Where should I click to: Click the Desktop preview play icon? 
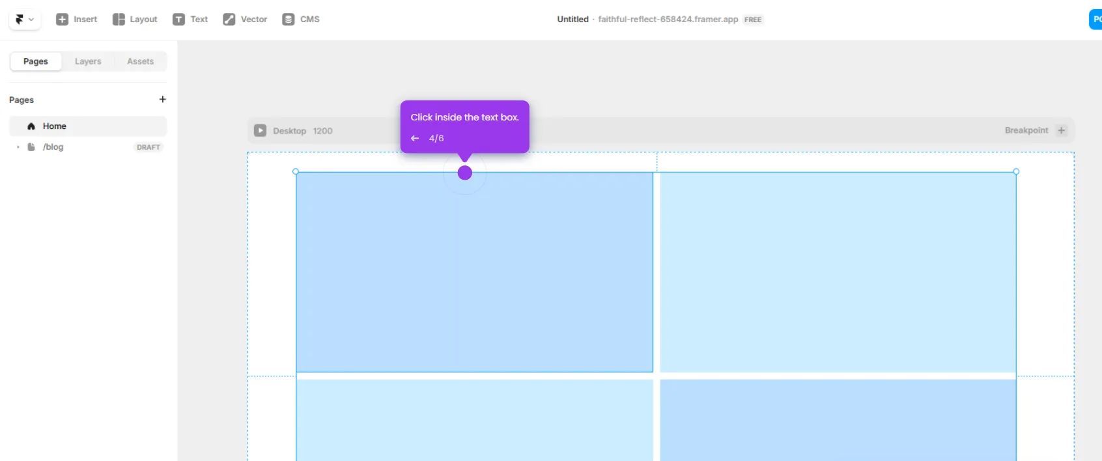260,130
